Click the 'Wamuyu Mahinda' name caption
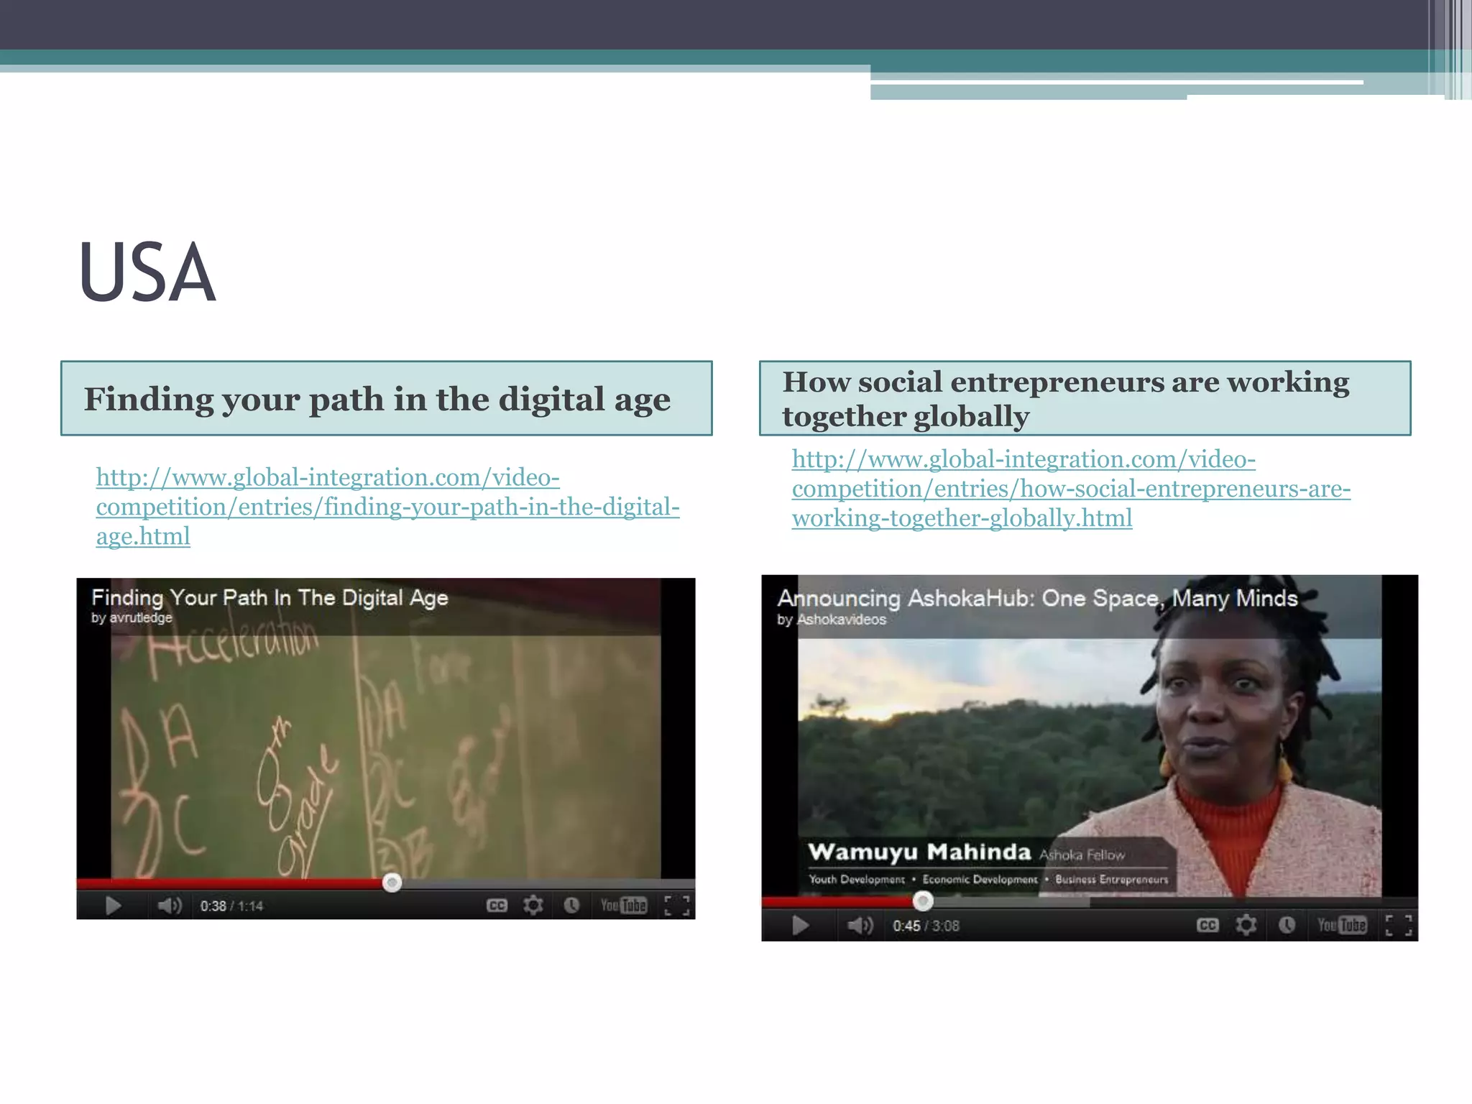This screenshot has width=1472, height=1104. tap(919, 852)
